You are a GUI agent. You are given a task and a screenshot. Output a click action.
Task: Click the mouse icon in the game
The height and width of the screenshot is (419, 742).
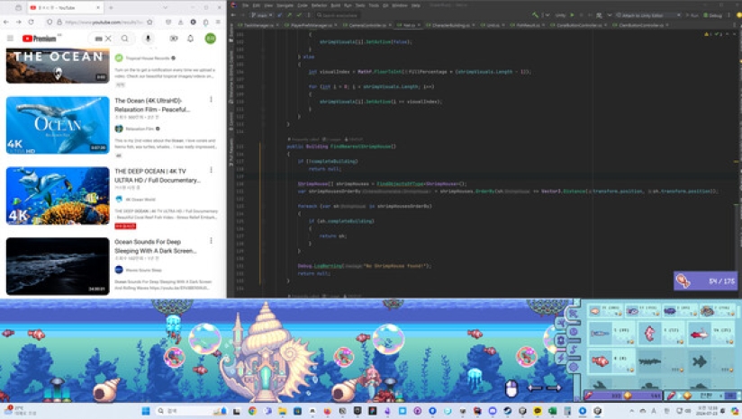click(x=511, y=388)
